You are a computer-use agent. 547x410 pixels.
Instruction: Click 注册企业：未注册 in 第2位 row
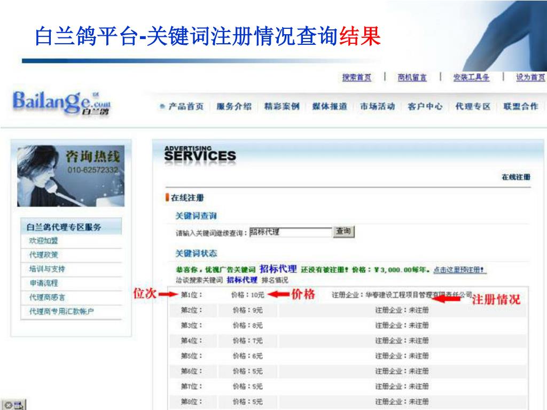click(x=402, y=310)
